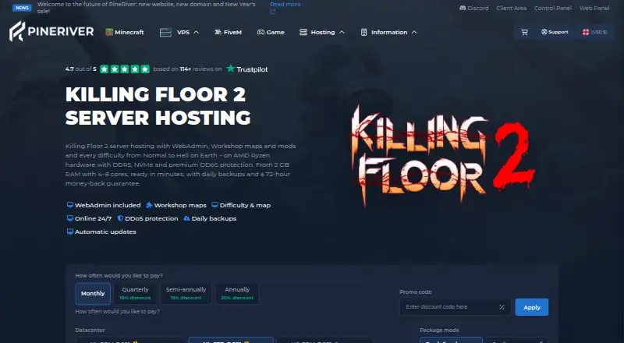Click the Minecraft block icon

[x=109, y=32]
